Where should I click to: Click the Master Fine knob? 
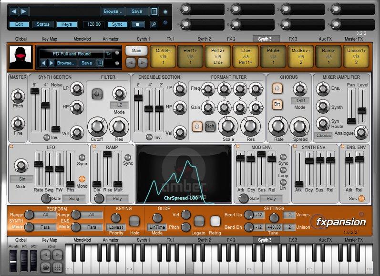click(18, 123)
